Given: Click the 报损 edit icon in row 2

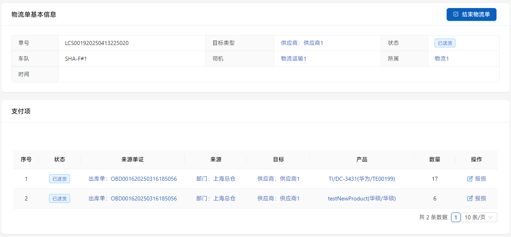Looking at the screenshot, I should click(470, 198).
